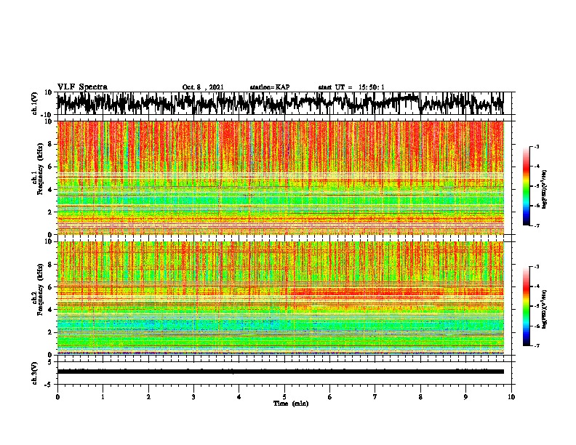Click the ch.1 spectrogram color bar
This screenshot has height=445, width=576.
tap(527, 186)
